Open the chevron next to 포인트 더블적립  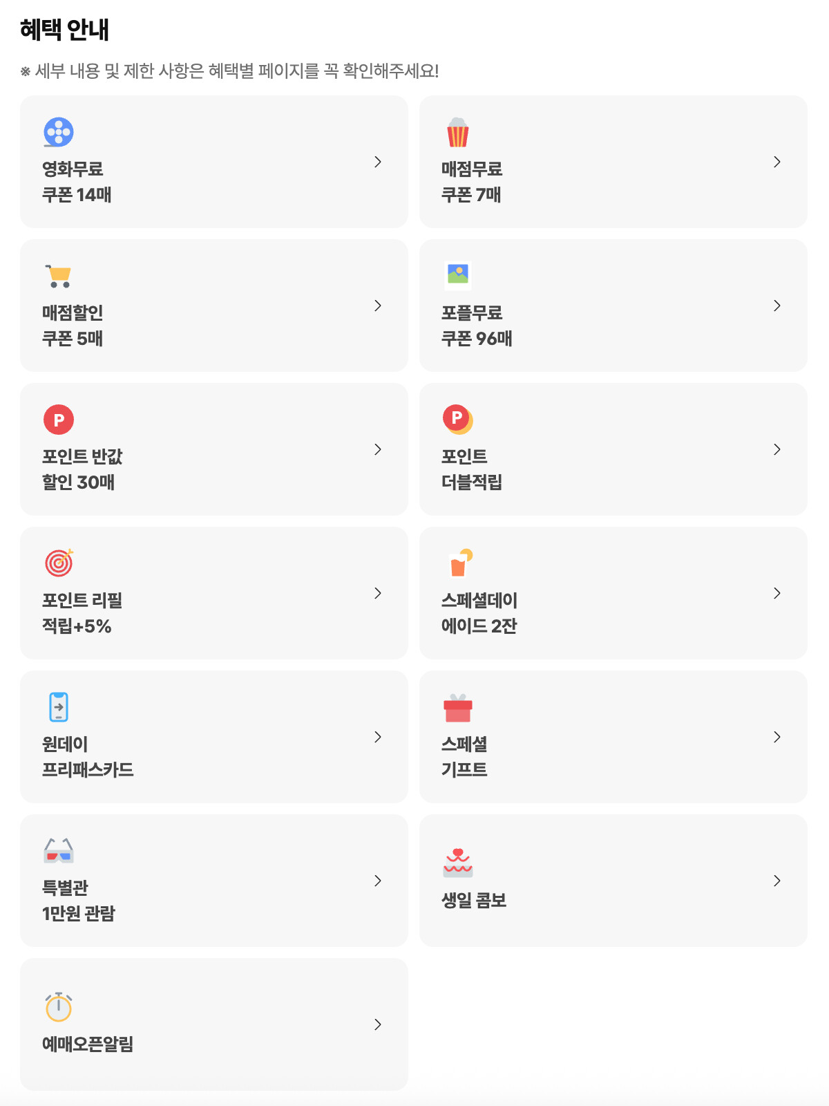coord(777,449)
